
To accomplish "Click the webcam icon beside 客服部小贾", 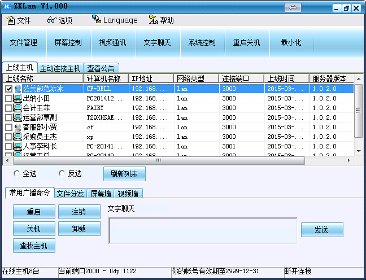I will [x=18, y=127].
